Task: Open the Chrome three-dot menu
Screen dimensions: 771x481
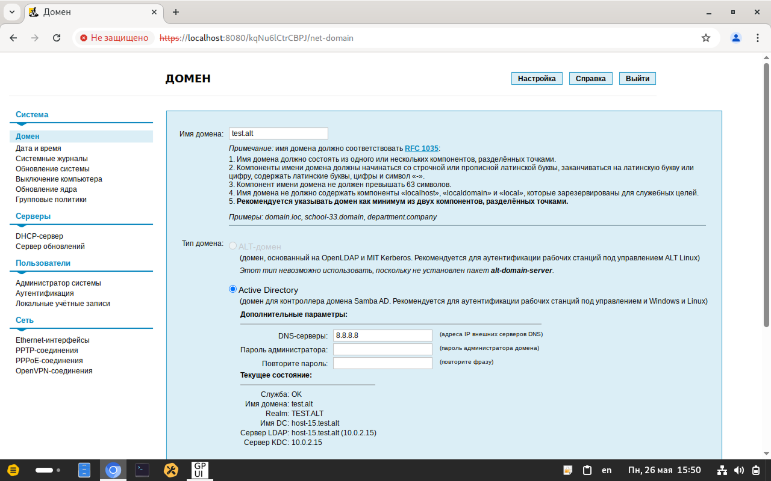Action: pos(758,38)
